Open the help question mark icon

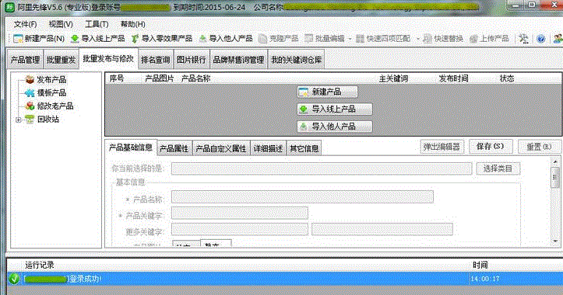(x=540, y=39)
